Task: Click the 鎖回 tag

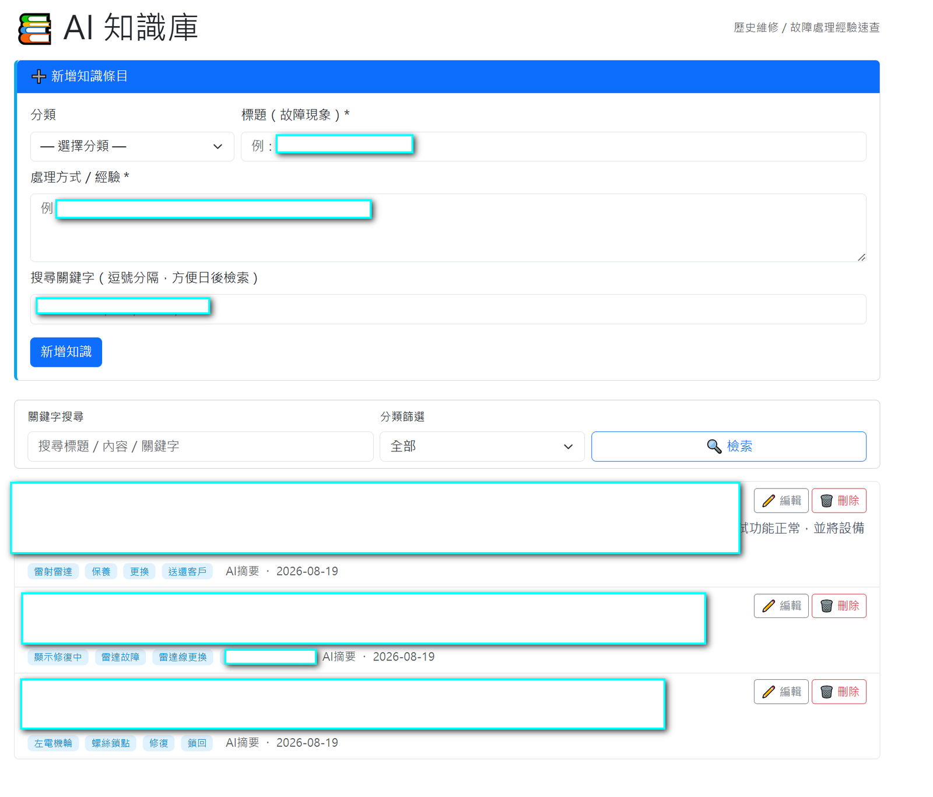Action: point(197,743)
